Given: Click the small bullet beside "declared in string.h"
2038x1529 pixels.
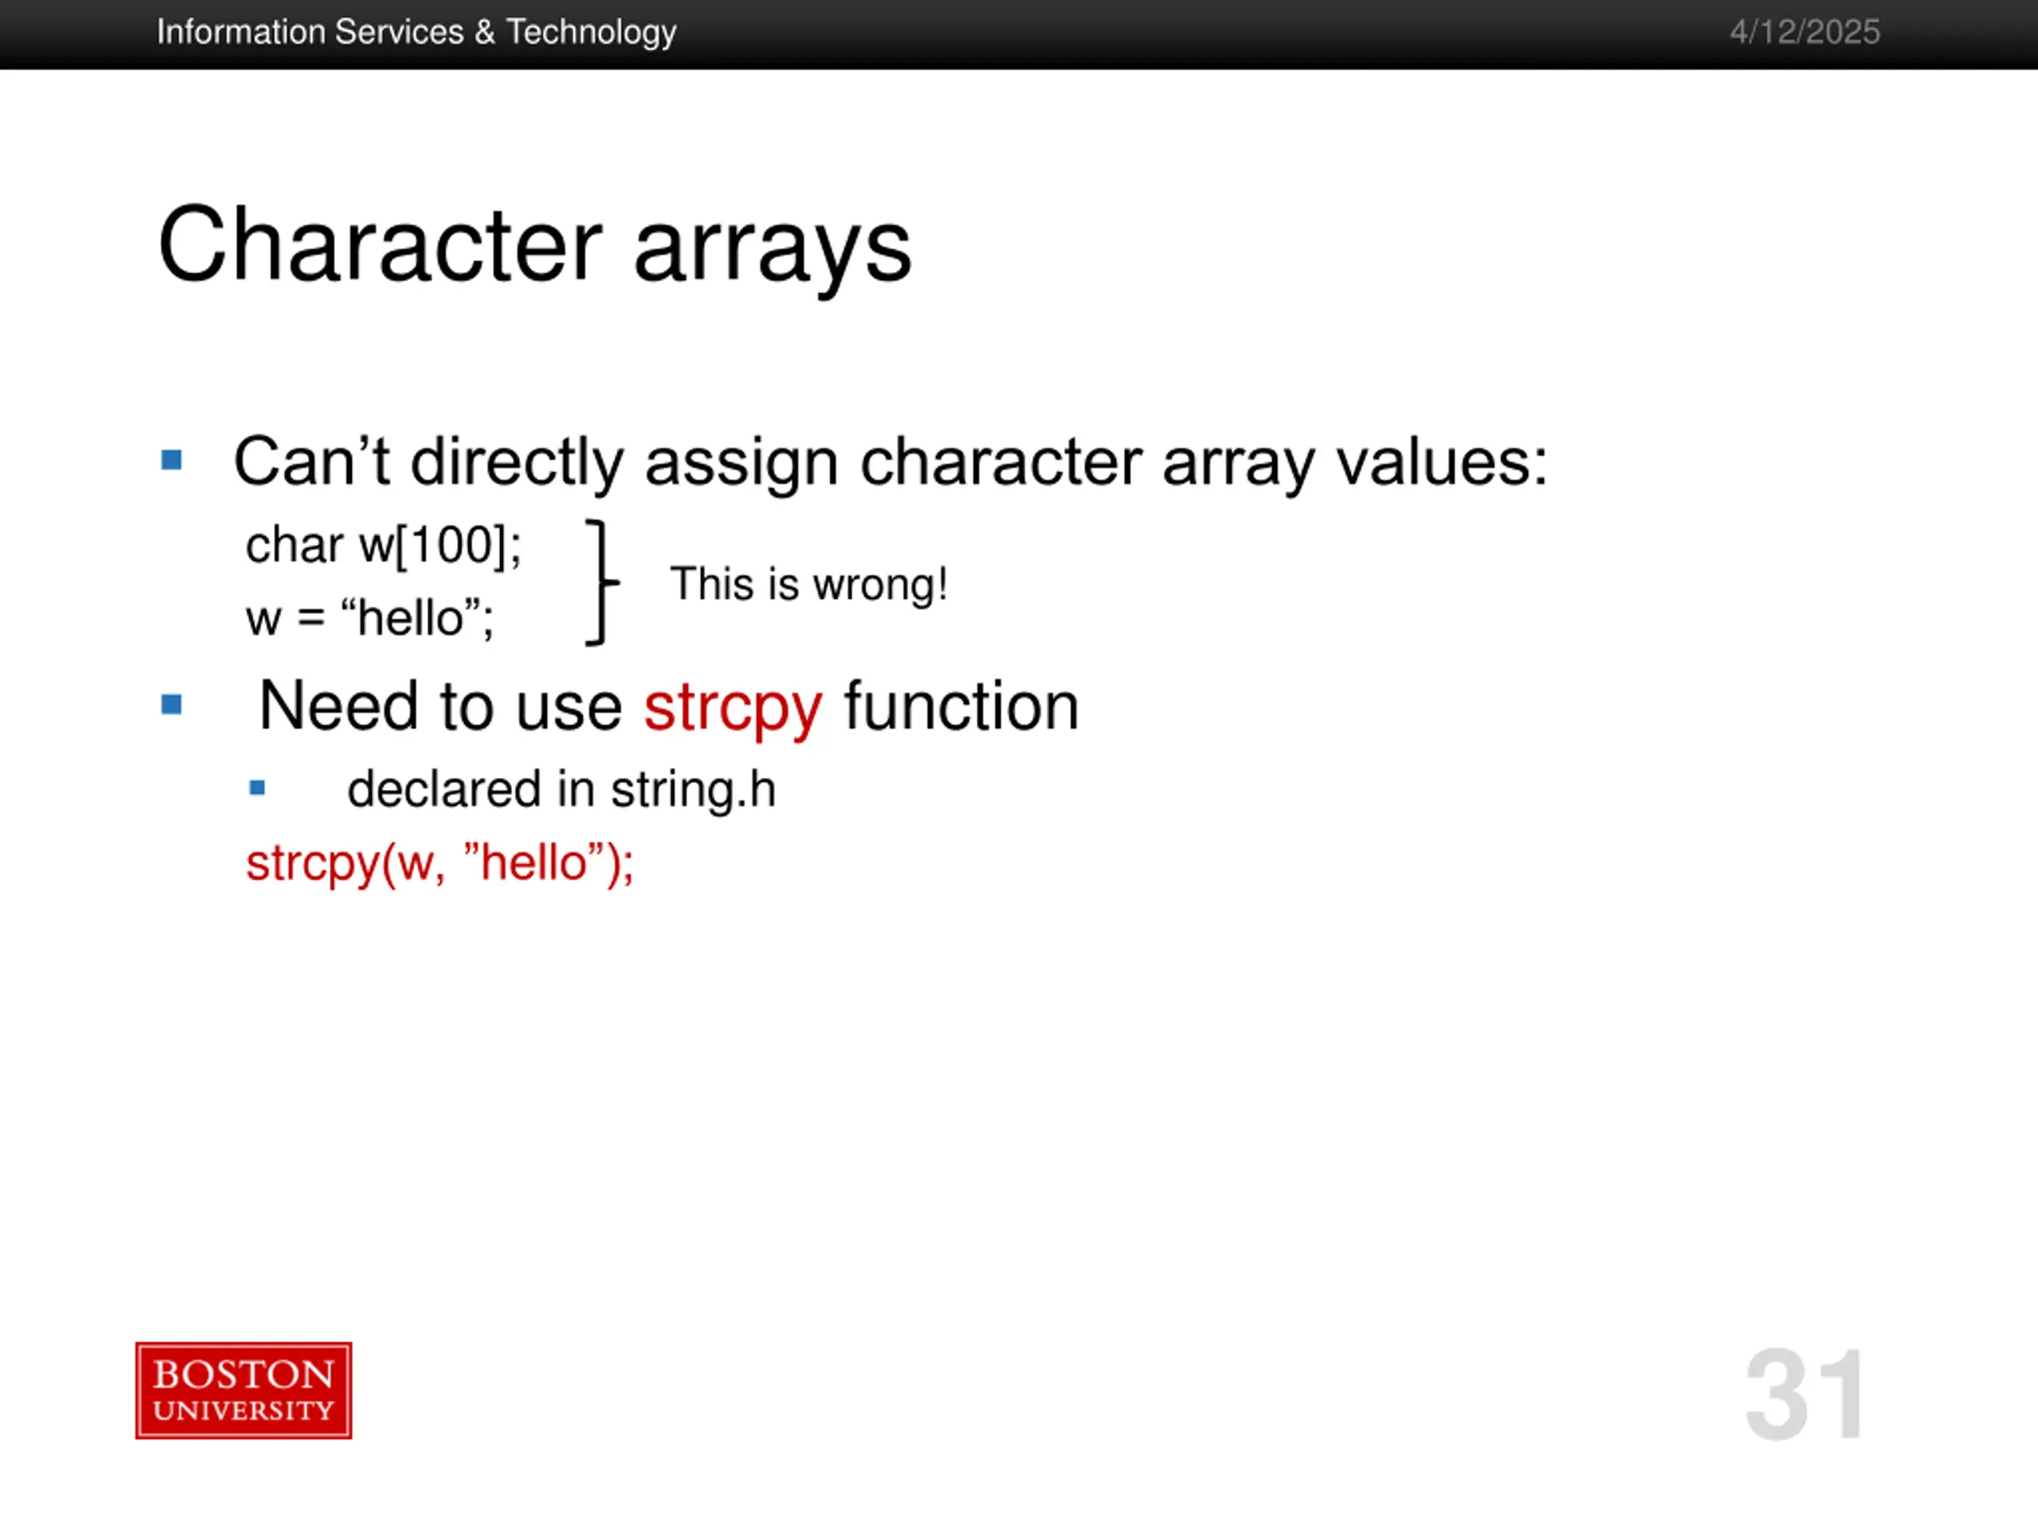Looking at the screenshot, I should point(257,788).
